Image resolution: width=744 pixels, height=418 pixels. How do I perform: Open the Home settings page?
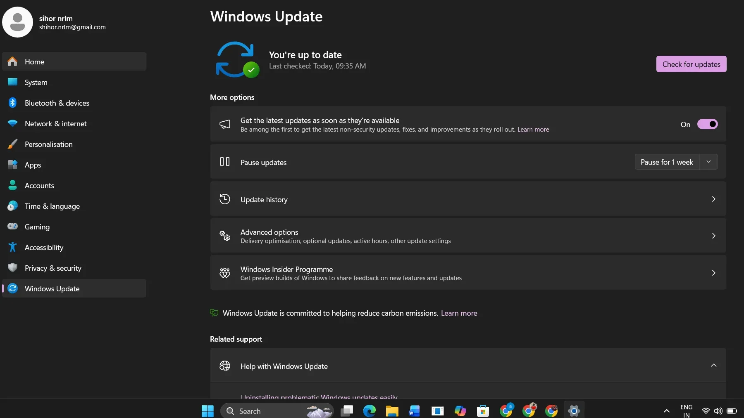(74, 61)
